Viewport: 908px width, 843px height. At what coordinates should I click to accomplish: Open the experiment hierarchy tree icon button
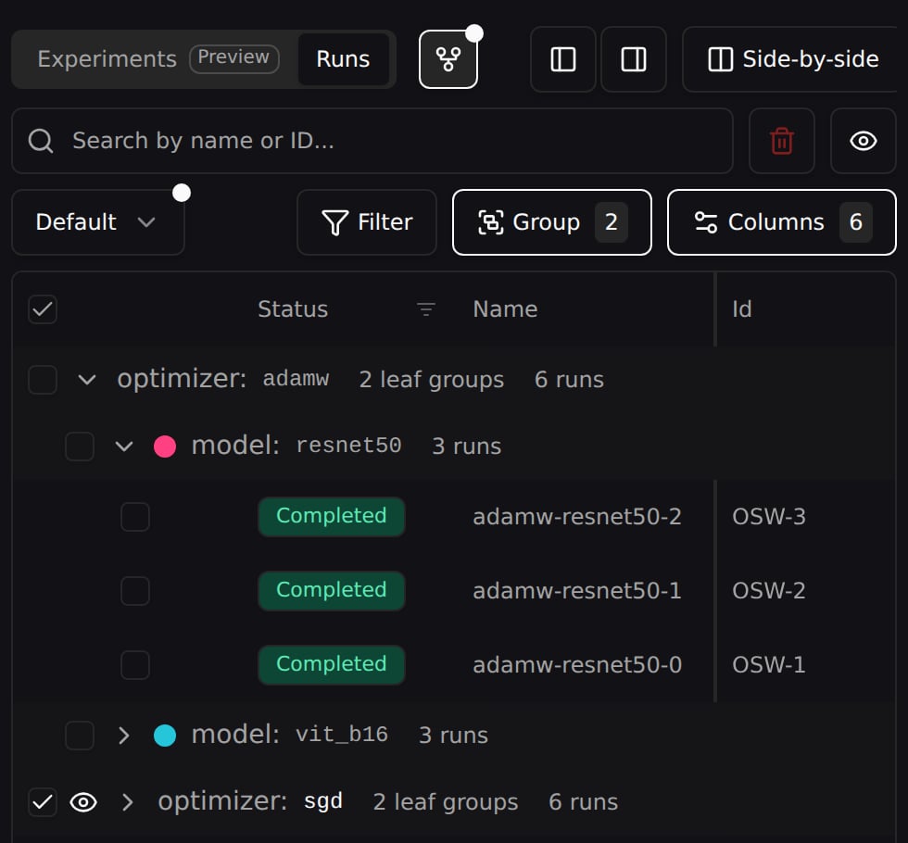click(448, 59)
